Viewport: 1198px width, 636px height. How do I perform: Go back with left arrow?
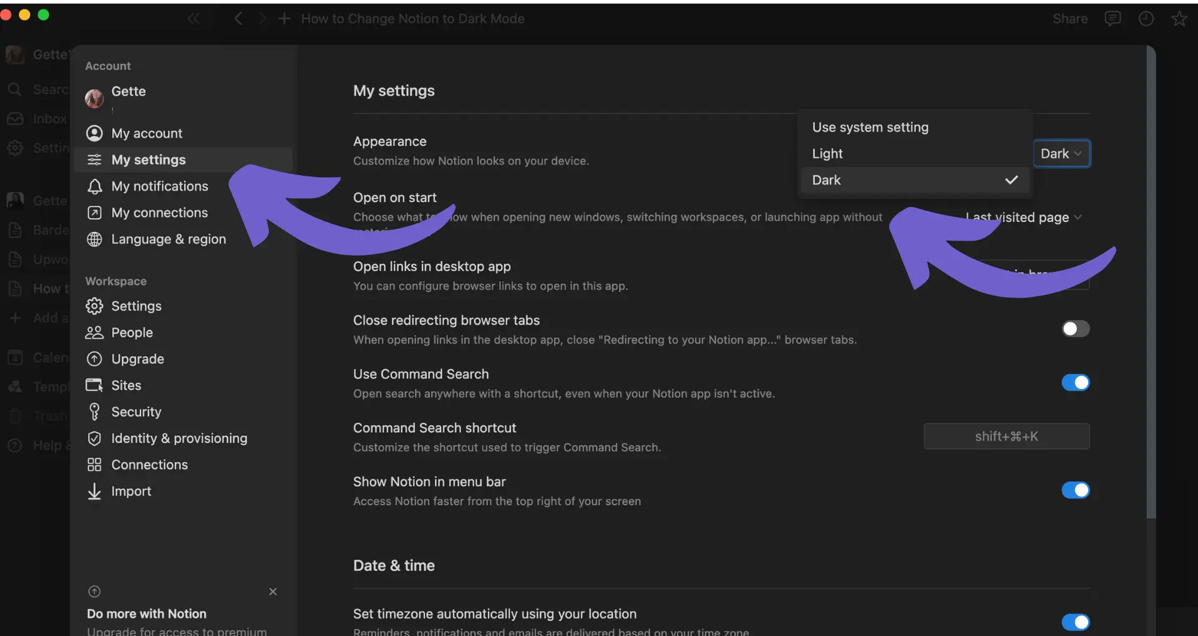pos(238,19)
